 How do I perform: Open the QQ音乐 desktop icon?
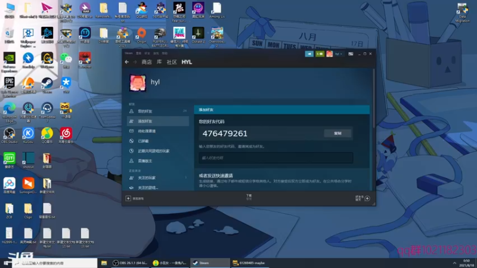coord(47,136)
